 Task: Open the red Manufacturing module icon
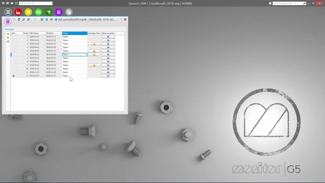pyautogui.click(x=18, y=12)
